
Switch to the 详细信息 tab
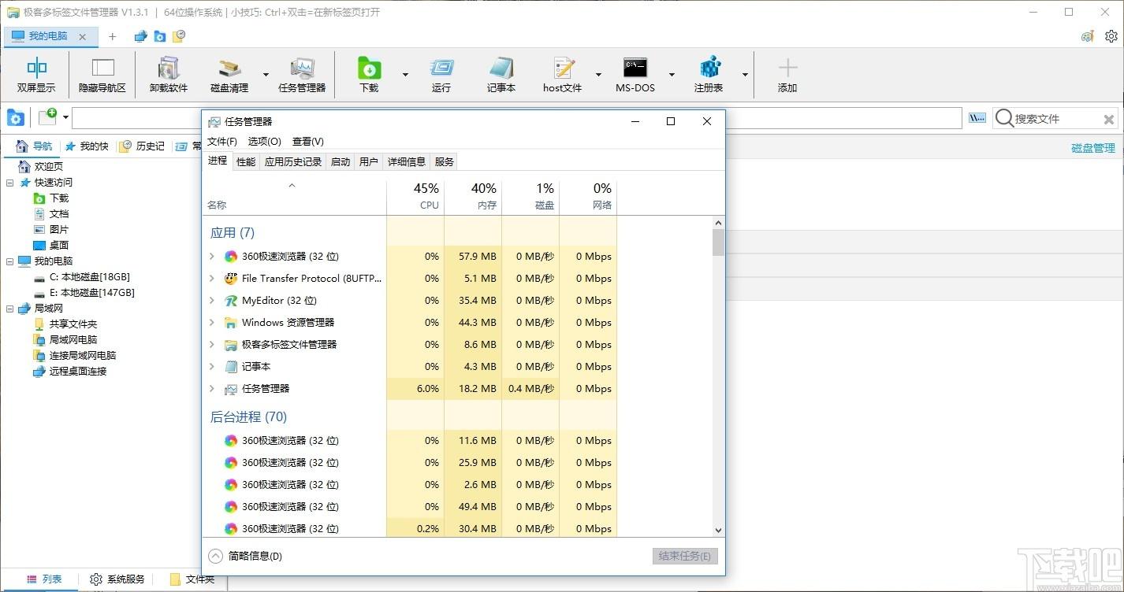[x=407, y=161]
